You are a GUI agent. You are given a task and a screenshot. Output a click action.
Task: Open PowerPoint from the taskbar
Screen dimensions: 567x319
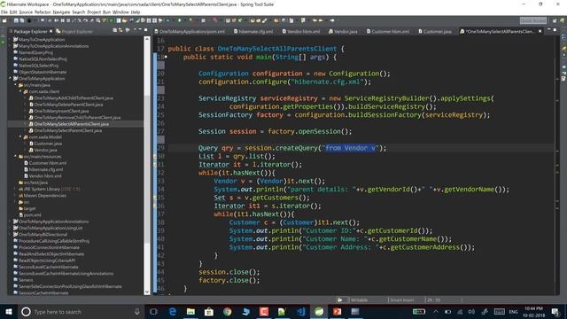click(x=337, y=311)
